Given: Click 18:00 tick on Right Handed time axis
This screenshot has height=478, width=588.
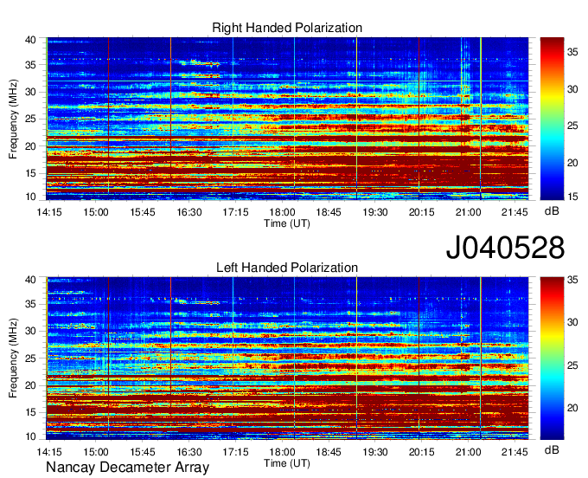Looking at the screenshot, I should pyautogui.click(x=282, y=212).
